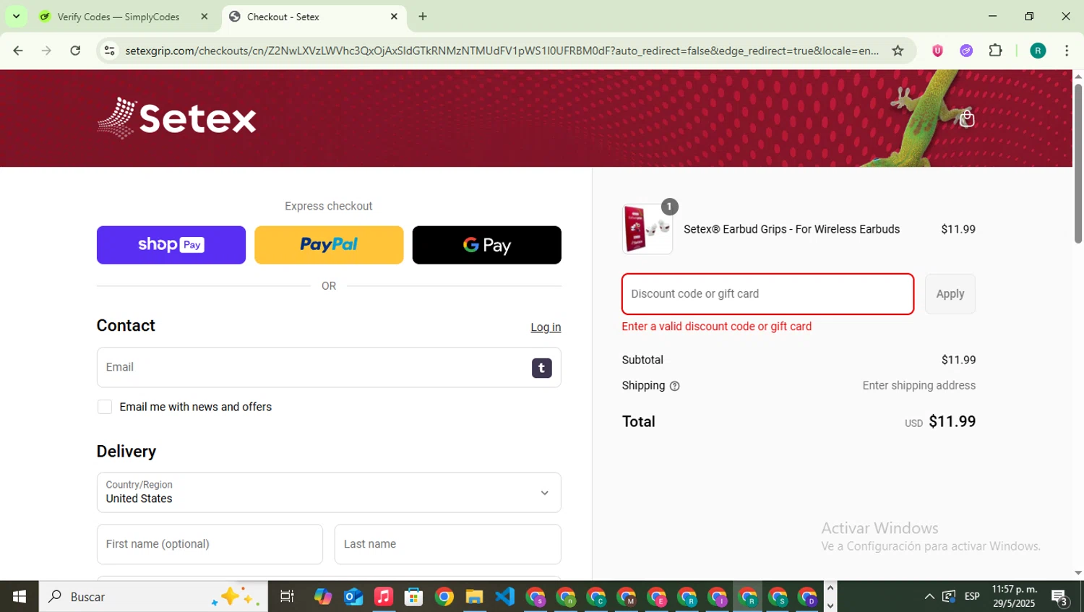1084x612 pixels.
Task: Close the Checkout - Setex tab
Action: pyautogui.click(x=394, y=17)
